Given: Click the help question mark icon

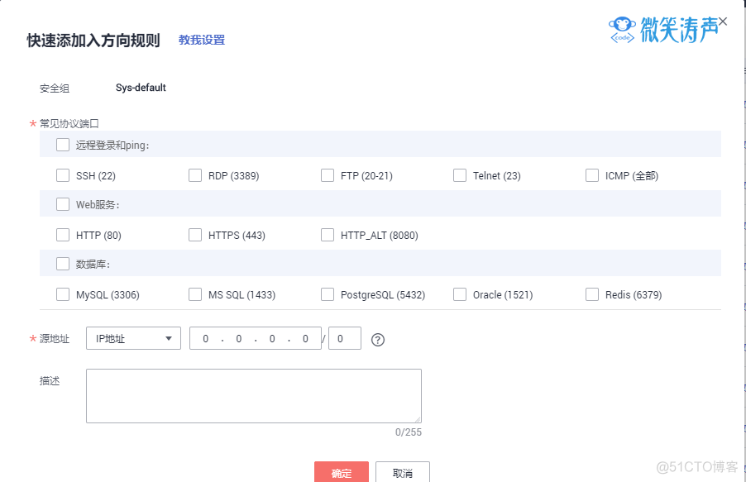Looking at the screenshot, I should 378,340.
